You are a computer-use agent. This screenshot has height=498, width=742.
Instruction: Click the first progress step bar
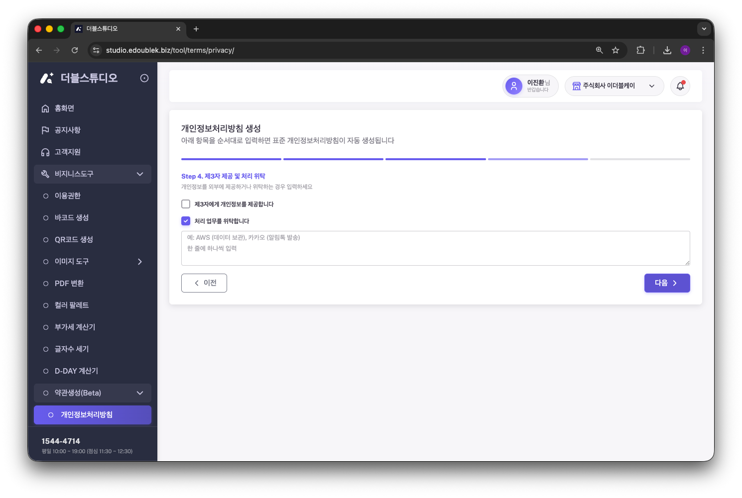(x=231, y=159)
